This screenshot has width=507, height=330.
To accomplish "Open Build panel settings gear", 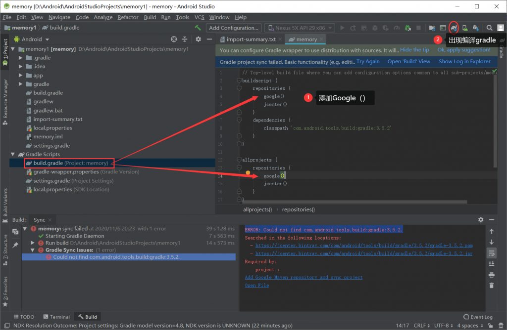I will pos(481,220).
